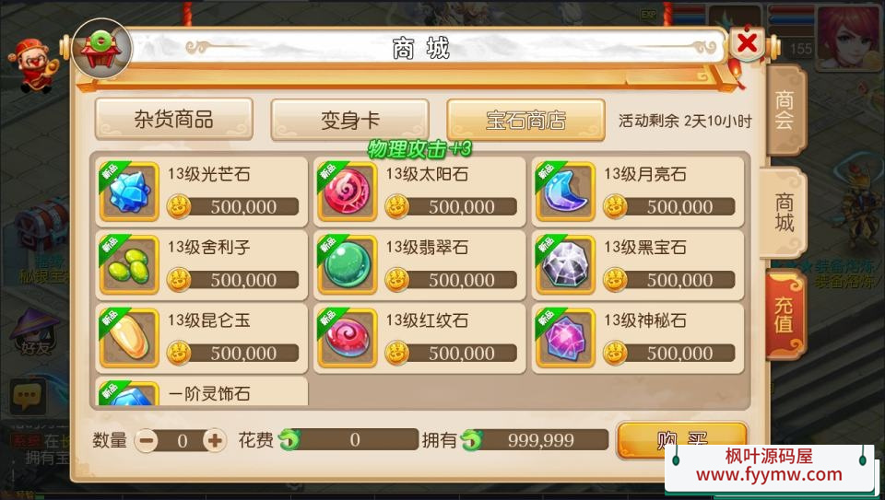
Task: Decrease quantity with the minus button
Action: [x=147, y=440]
